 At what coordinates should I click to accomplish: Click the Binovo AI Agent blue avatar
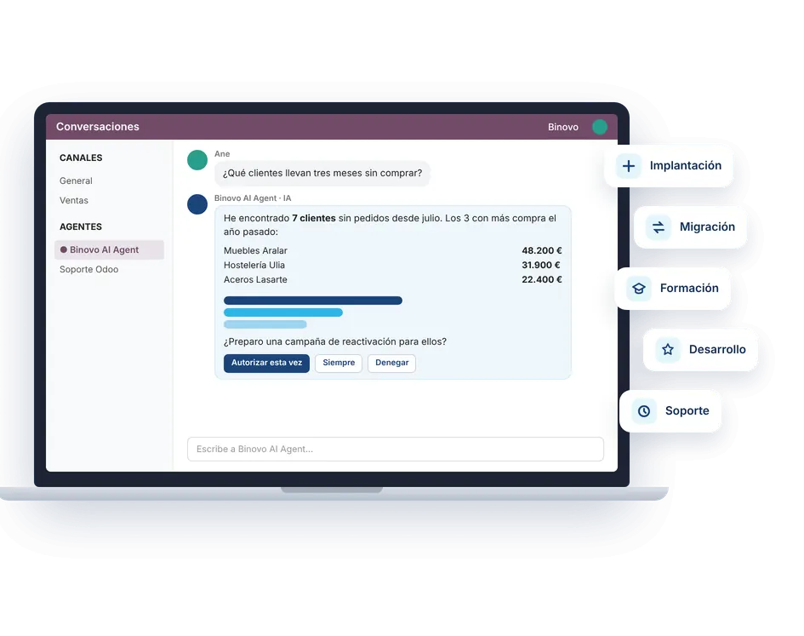click(197, 204)
